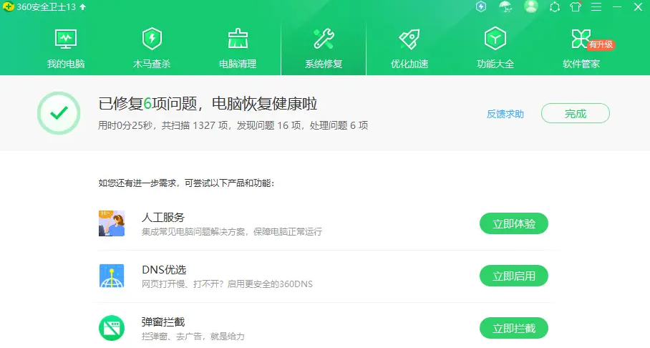Click the 已修复6项问题 headline text

click(x=208, y=104)
